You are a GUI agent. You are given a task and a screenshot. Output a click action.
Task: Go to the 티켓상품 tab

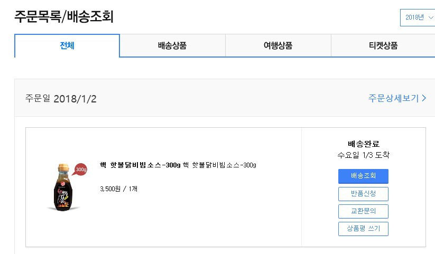pyautogui.click(x=383, y=45)
